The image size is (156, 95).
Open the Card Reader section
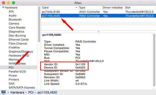[x=17, y=27]
